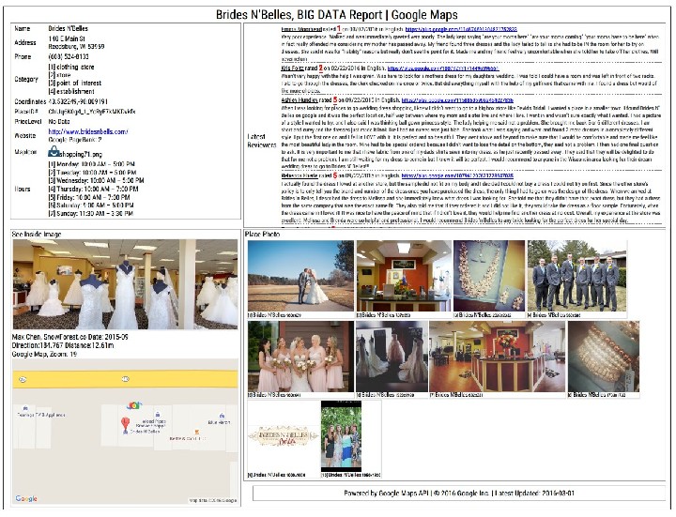The image size is (676, 517).
Task: Click the Wood Pizza shop marker icon
Action: click(x=158, y=415)
